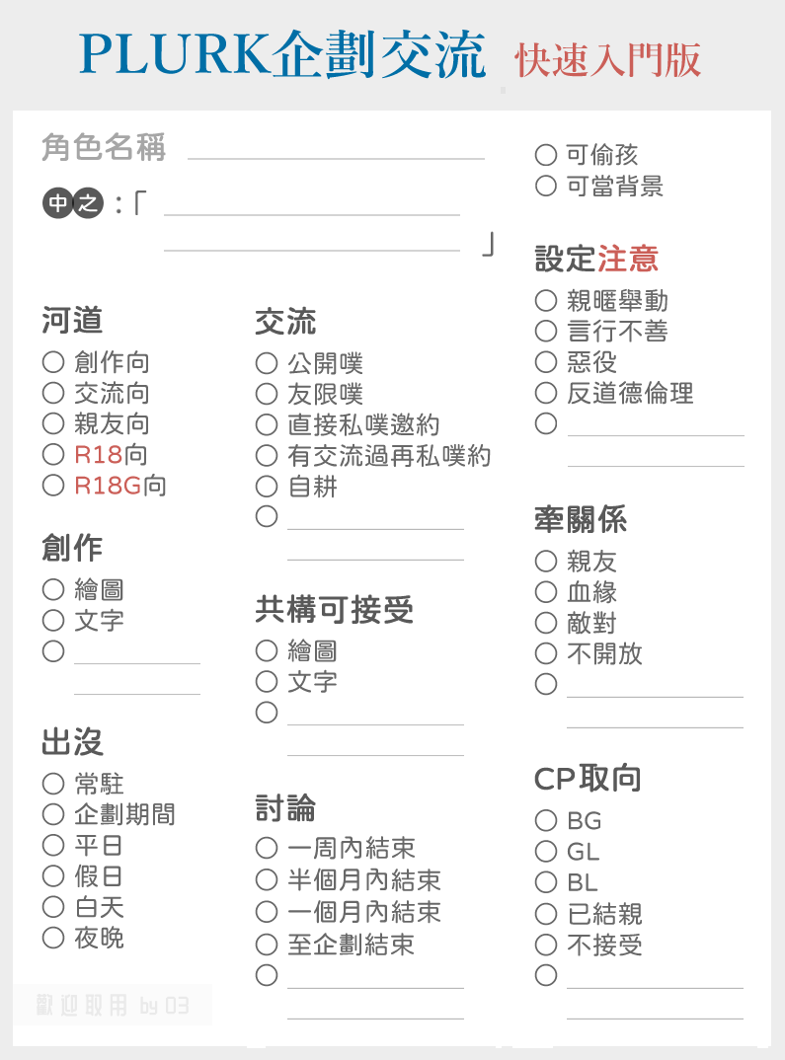Image resolution: width=785 pixels, height=1060 pixels.
Task: Choose the 企劃期間 circle under 出沒
Action: pos(53,814)
